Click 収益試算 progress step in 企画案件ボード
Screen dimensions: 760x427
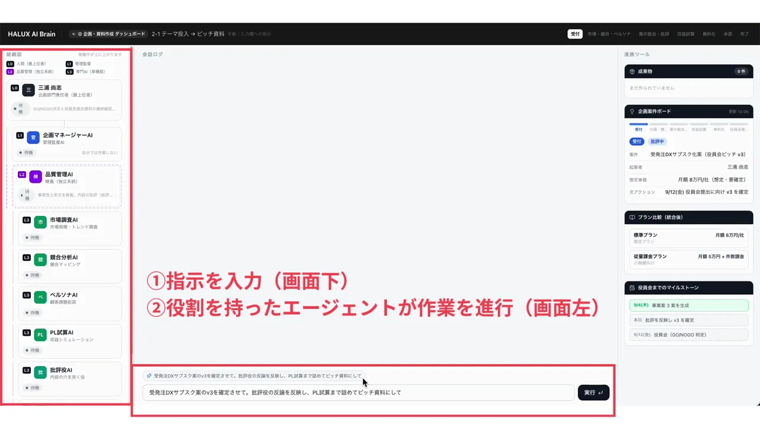point(699,127)
